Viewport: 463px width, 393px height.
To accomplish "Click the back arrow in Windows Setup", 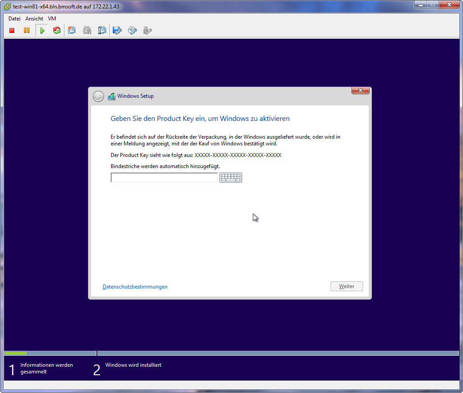I will click(98, 96).
